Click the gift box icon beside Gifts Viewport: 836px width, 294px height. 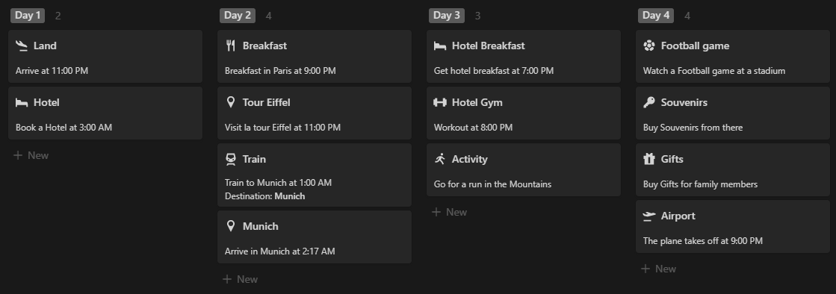649,159
